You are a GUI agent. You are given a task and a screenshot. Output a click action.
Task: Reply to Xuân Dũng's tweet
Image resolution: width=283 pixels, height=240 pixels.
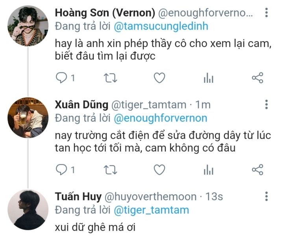(x=61, y=170)
